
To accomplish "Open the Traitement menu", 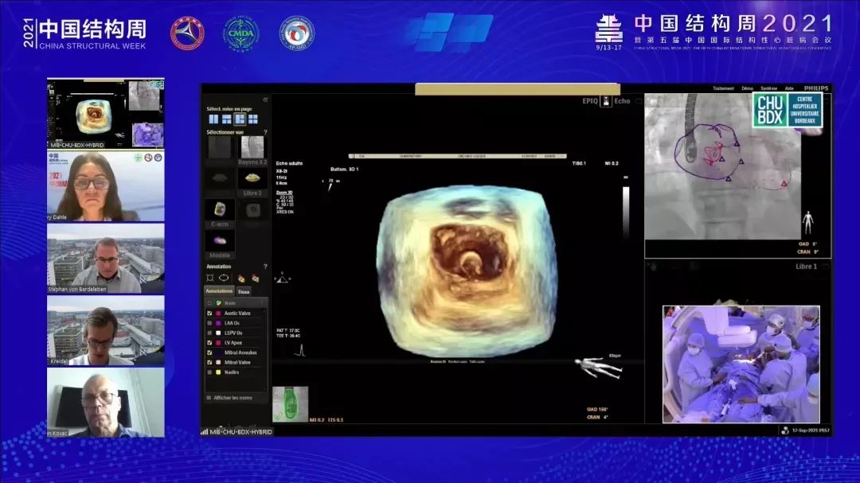I will 723,88.
